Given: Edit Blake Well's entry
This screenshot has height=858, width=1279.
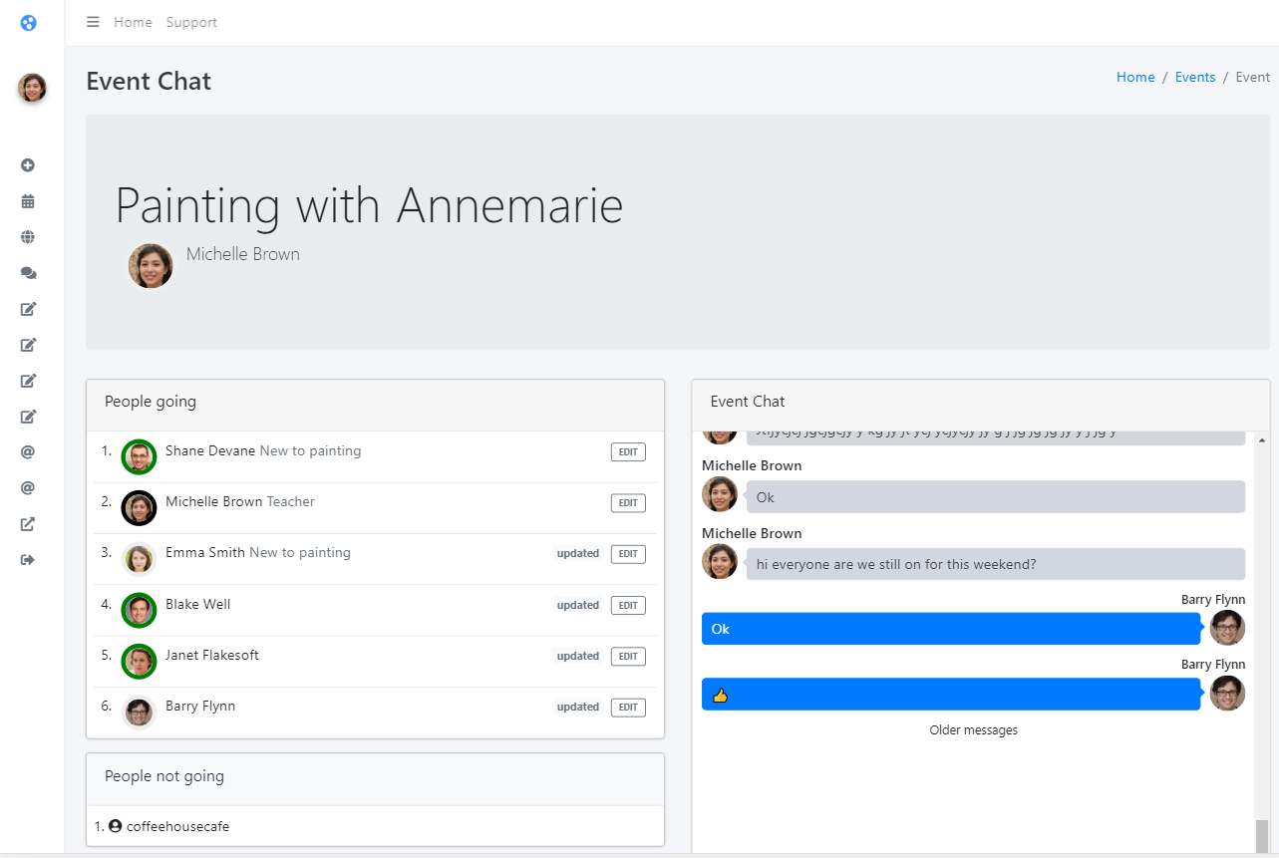Looking at the screenshot, I should 628,606.
